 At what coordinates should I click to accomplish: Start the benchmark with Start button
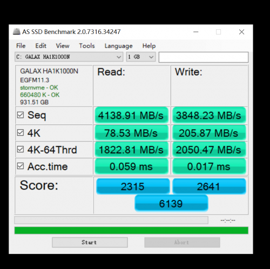[90, 243]
